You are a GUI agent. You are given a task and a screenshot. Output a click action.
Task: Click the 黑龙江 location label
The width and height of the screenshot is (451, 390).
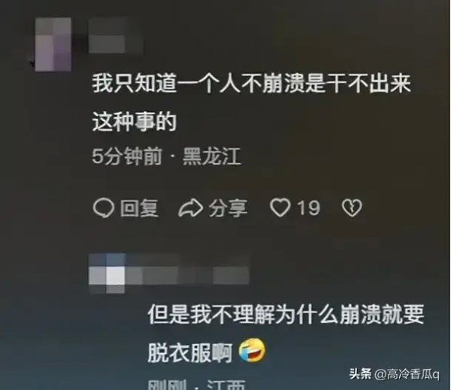click(212, 157)
